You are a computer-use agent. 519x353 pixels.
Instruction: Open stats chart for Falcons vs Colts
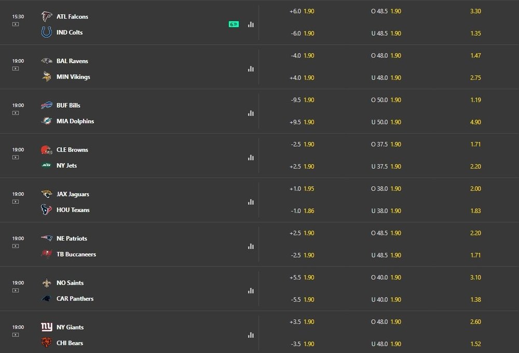pyautogui.click(x=251, y=24)
